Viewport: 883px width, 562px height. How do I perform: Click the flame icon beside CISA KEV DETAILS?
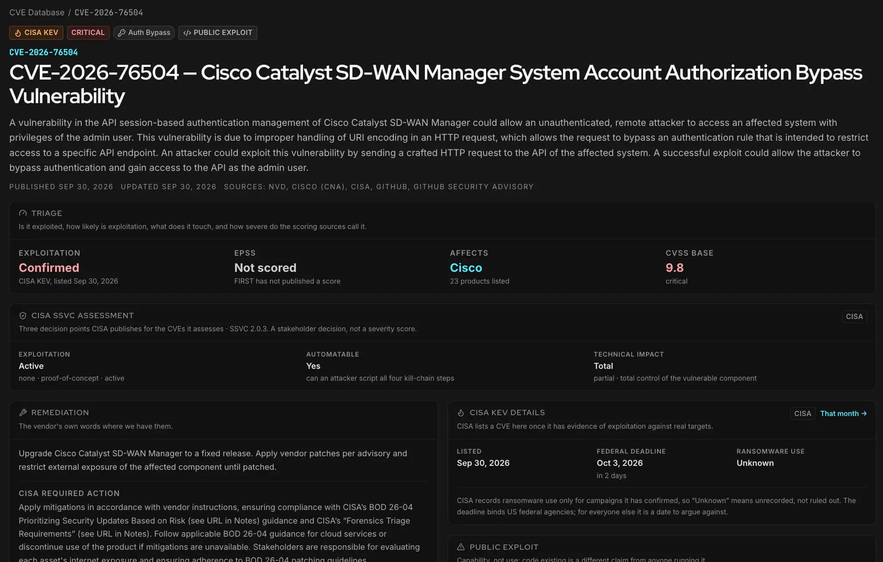461,413
